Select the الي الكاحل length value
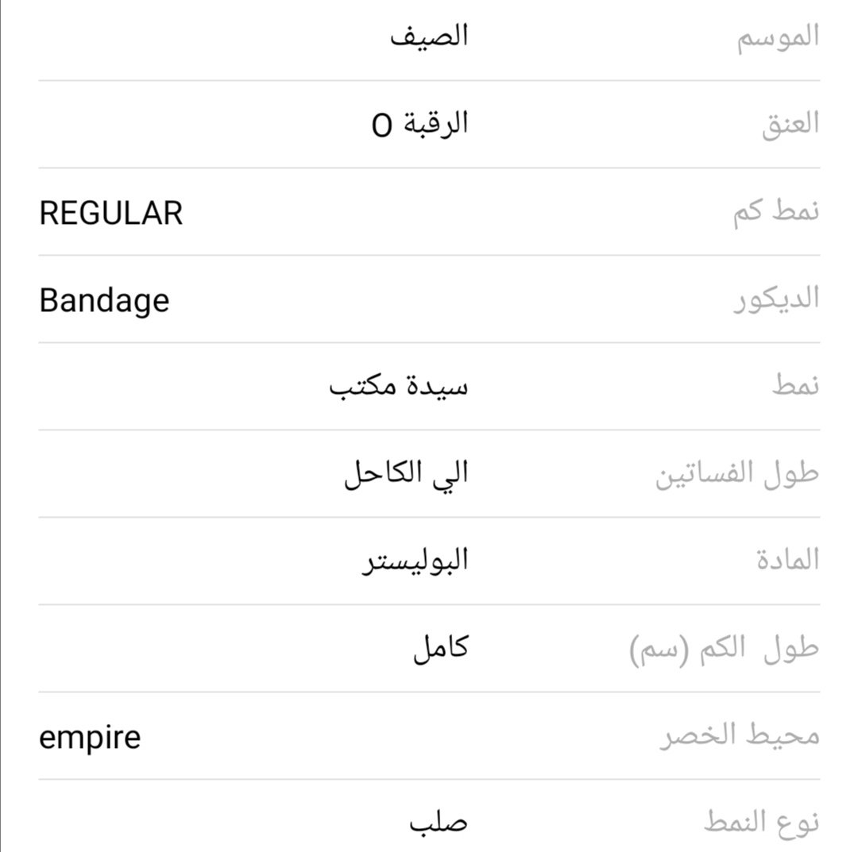858x852 pixels. (x=406, y=475)
